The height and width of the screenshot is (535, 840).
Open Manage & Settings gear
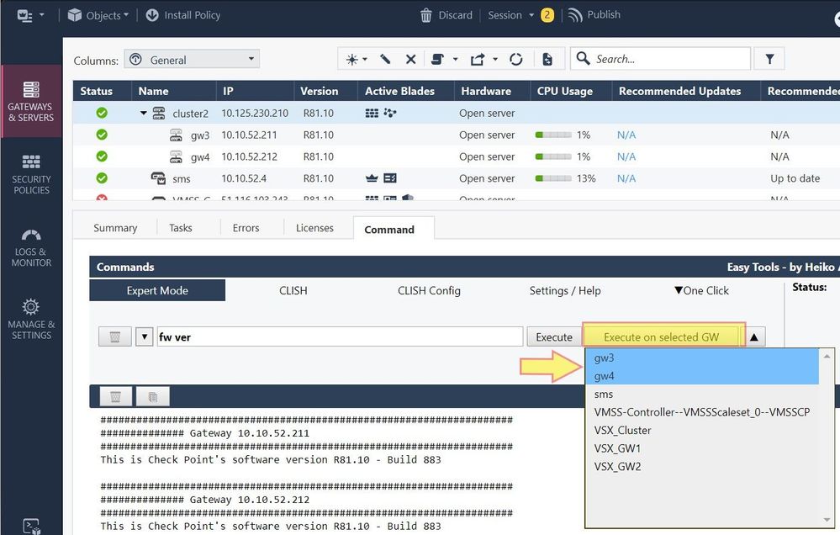point(31,318)
